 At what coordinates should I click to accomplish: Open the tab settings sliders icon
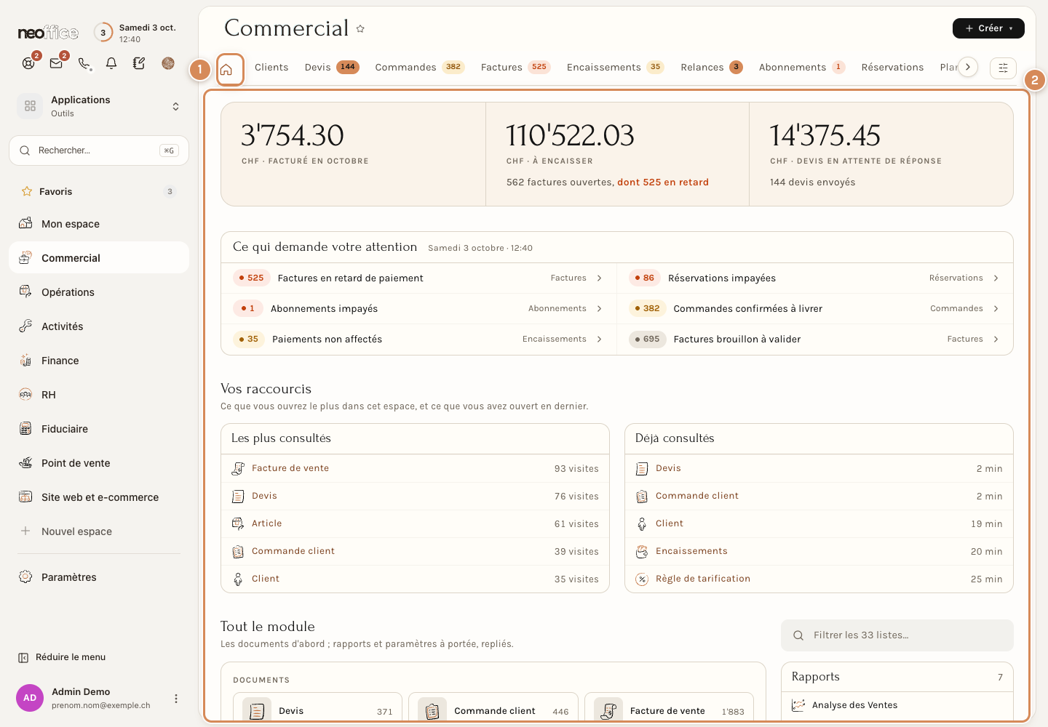tap(1003, 68)
